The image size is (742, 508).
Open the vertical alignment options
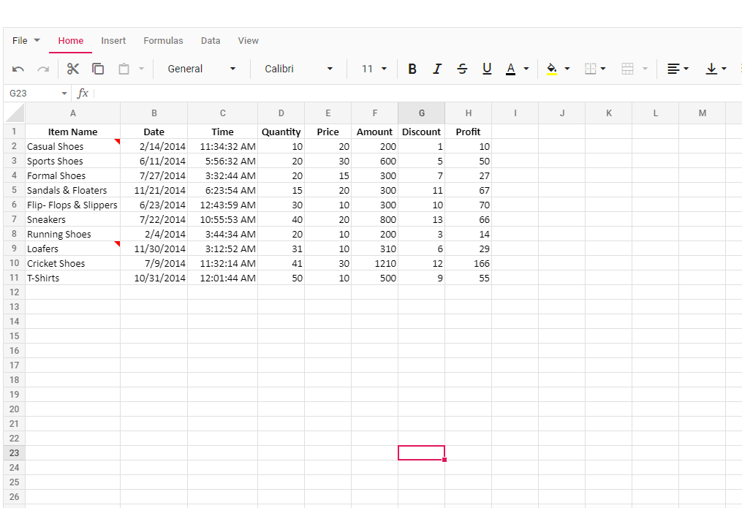716,69
